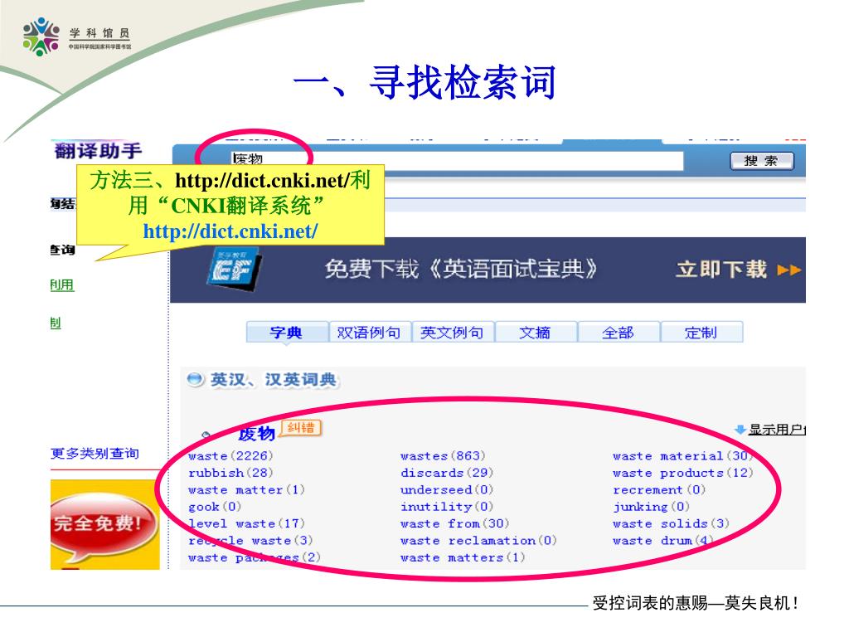Open the 文摘 tab
Viewport: 849px width, 637px height.
[535, 332]
